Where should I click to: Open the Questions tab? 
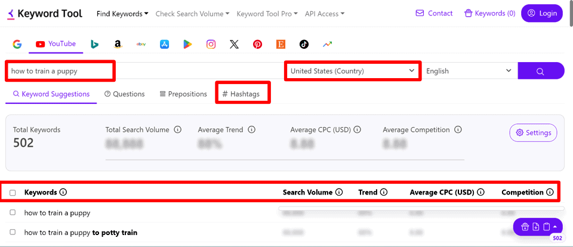(x=125, y=94)
